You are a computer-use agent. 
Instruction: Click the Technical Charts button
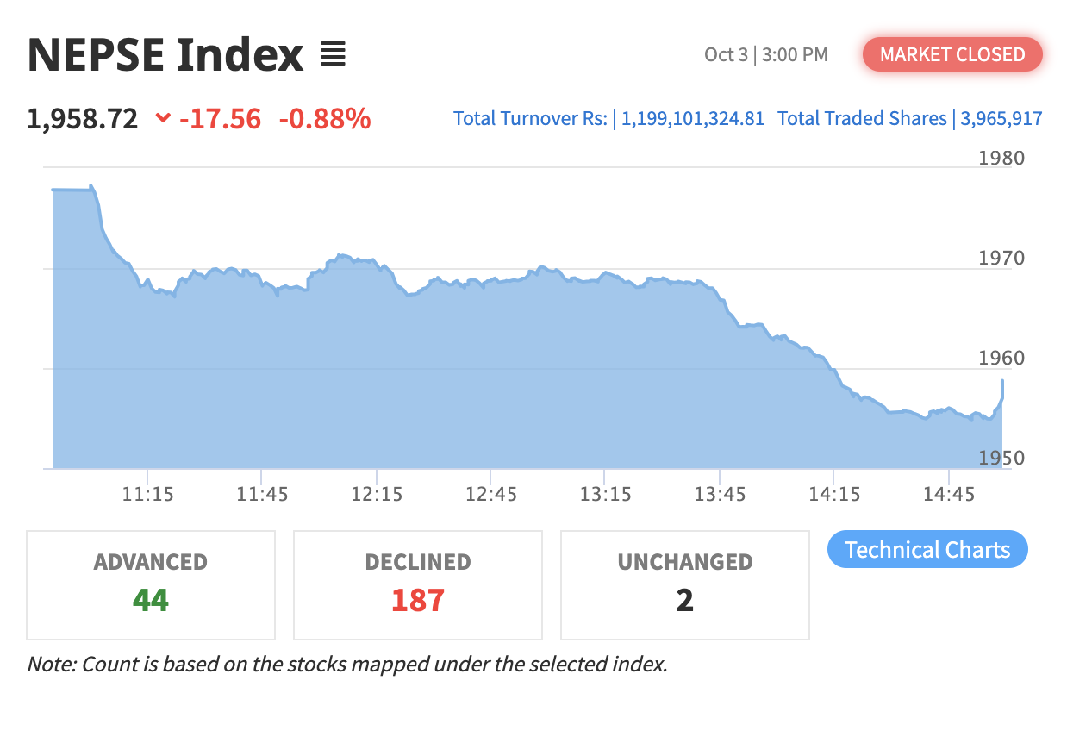click(927, 550)
